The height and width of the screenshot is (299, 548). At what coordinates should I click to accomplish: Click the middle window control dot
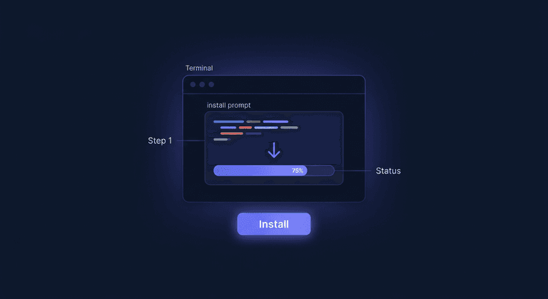tap(202, 84)
